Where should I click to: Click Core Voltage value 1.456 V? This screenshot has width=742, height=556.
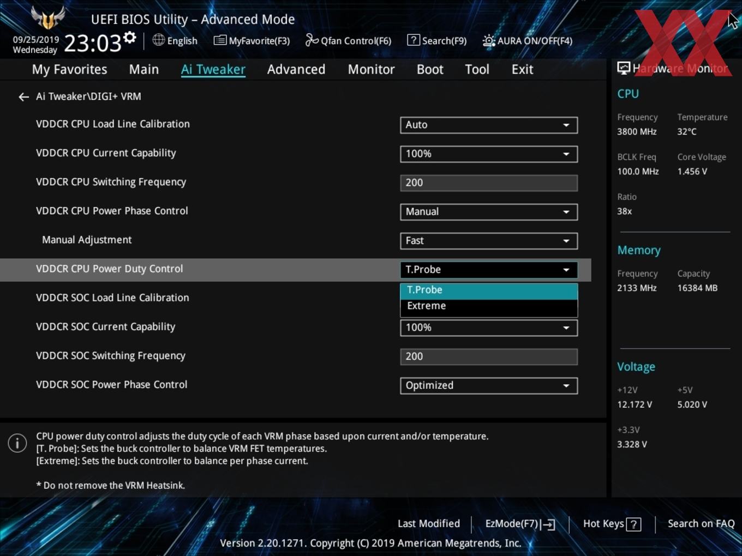click(692, 172)
